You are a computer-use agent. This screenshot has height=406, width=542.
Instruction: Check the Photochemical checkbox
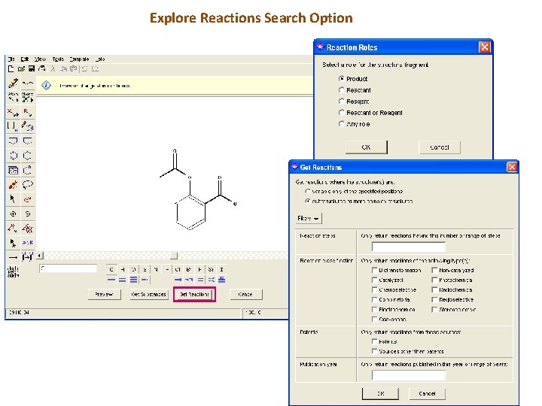[x=434, y=280]
